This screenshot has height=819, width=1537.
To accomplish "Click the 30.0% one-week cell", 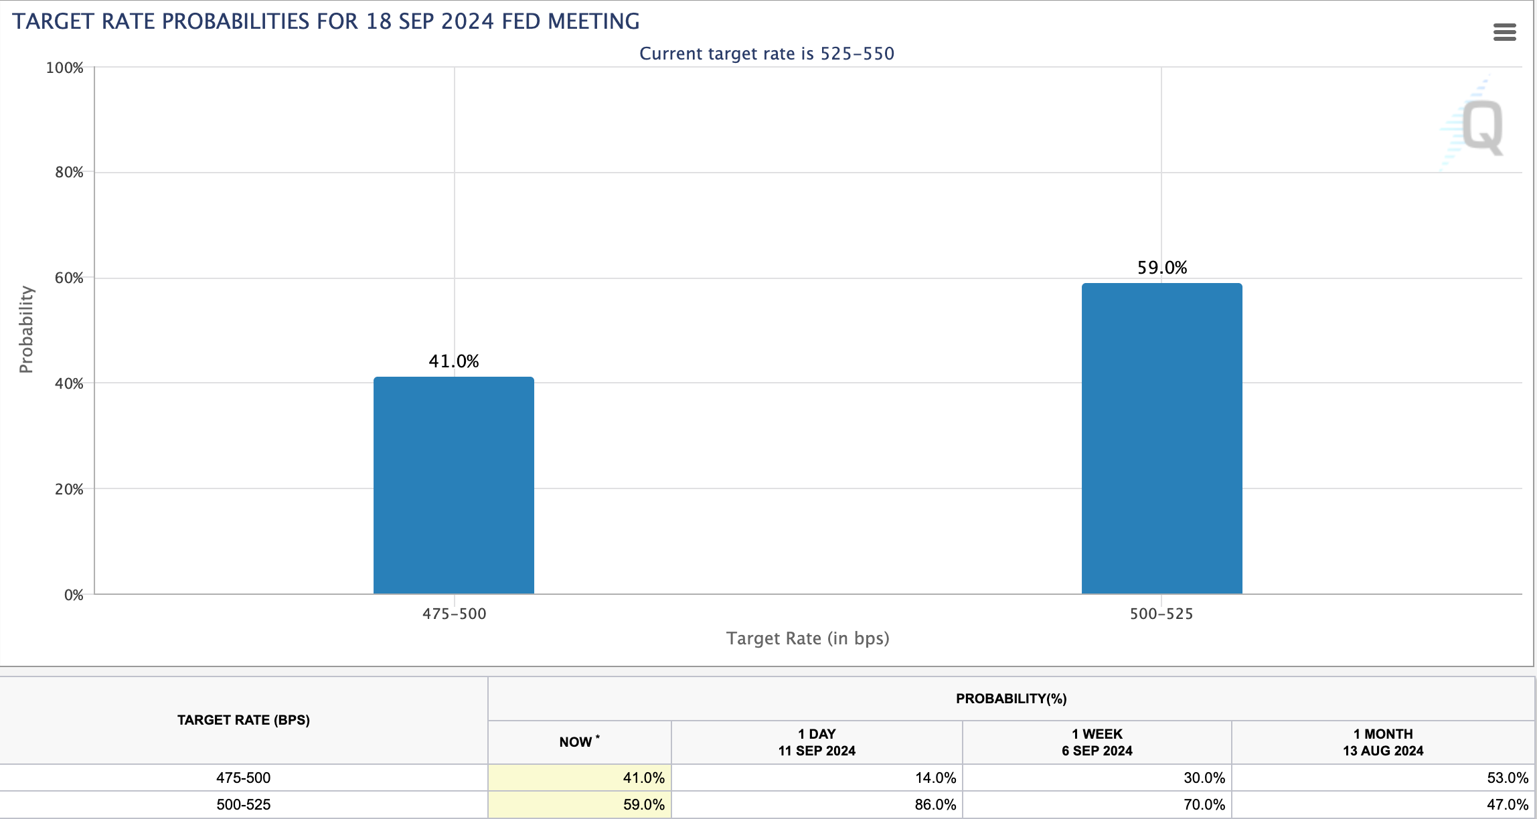I will click(1097, 778).
